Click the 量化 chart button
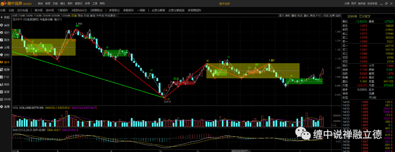395x152 pixels. (x=306, y=16)
